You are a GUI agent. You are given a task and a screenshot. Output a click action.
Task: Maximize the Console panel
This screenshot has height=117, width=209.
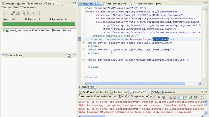[x=206, y=92]
